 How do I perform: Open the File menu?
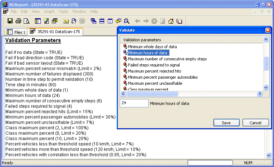[14, 11]
